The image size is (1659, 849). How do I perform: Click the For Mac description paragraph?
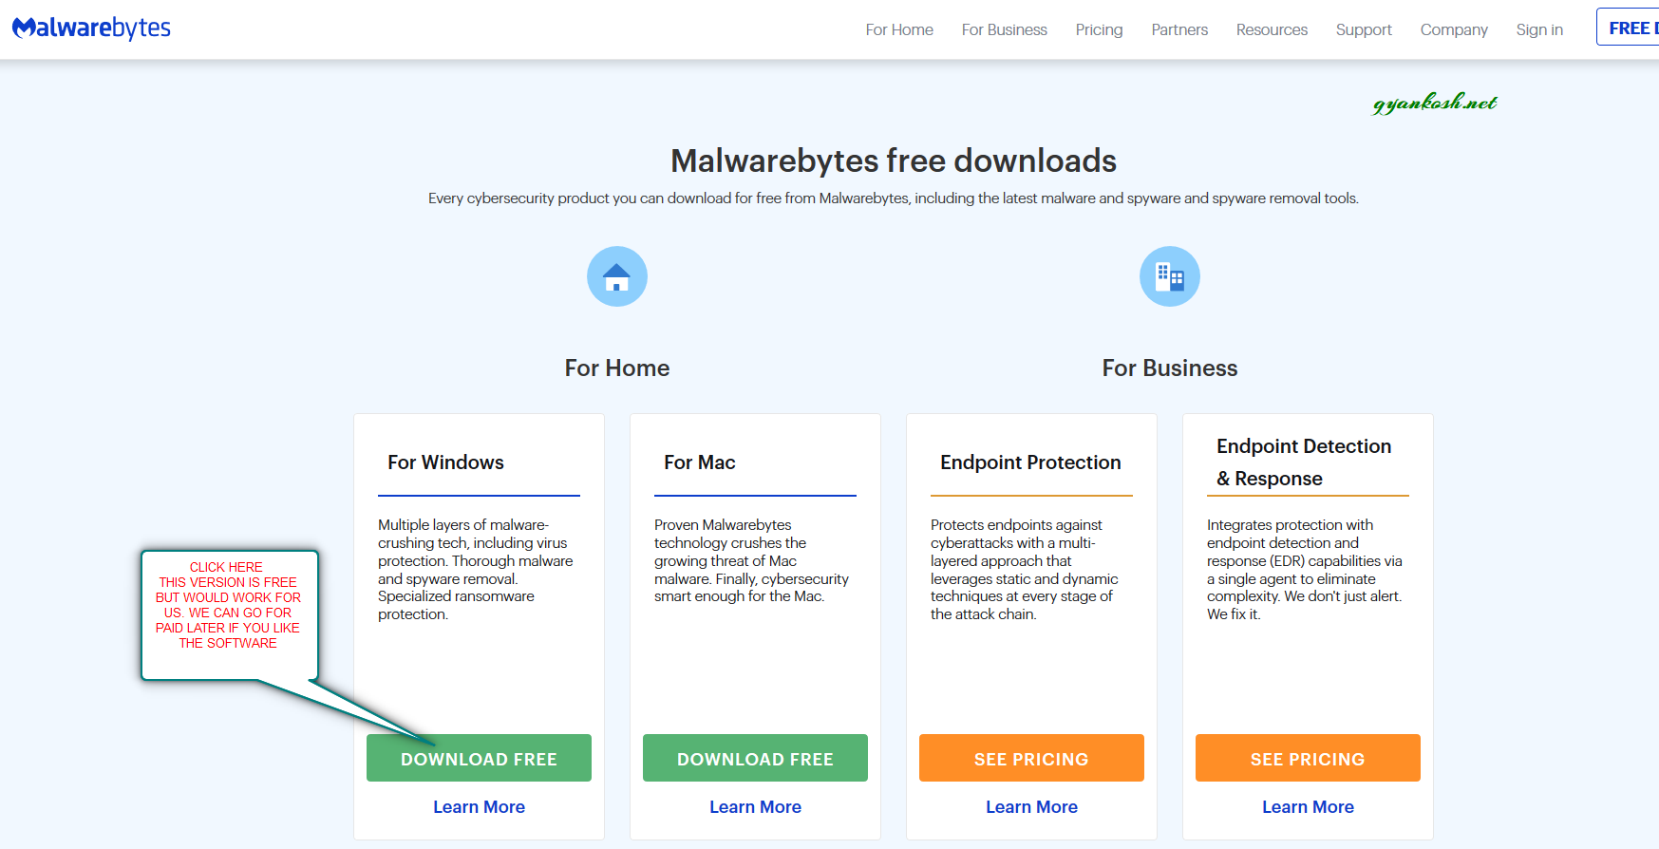tap(751, 560)
